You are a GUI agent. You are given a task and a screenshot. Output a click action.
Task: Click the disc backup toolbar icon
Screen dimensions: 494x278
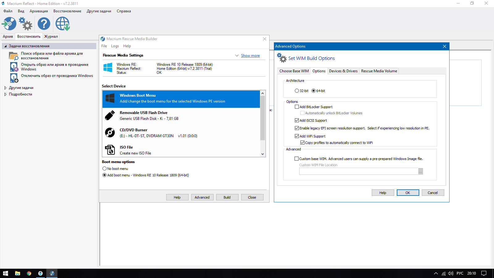tap(9, 24)
